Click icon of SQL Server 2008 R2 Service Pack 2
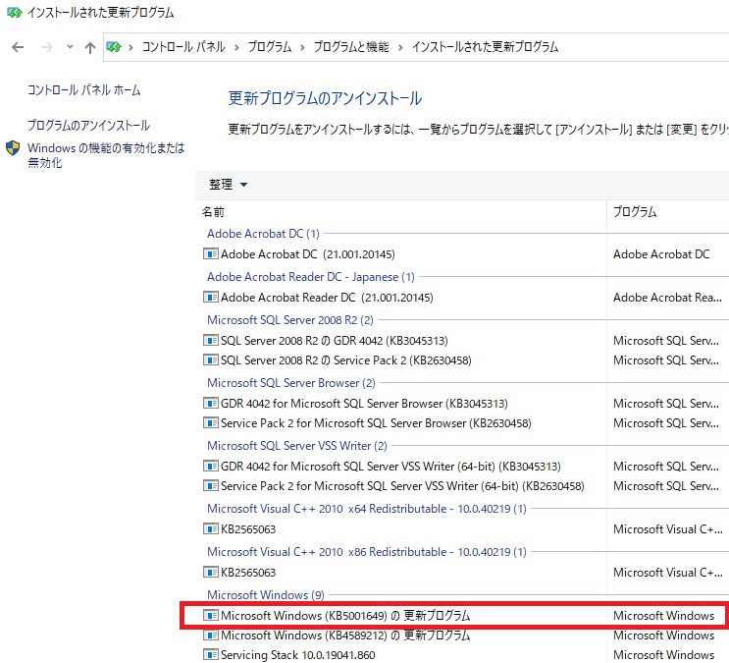Viewport: 729px width, 663px height. [211, 359]
